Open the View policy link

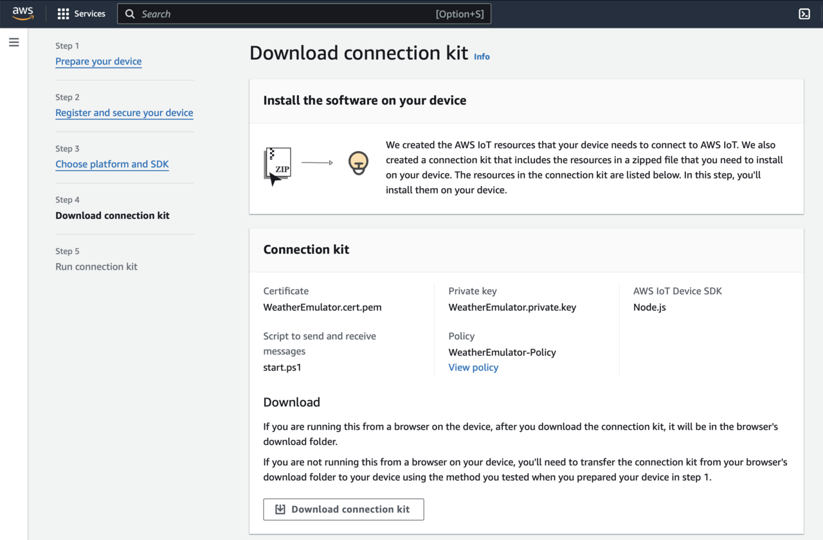[x=473, y=367]
